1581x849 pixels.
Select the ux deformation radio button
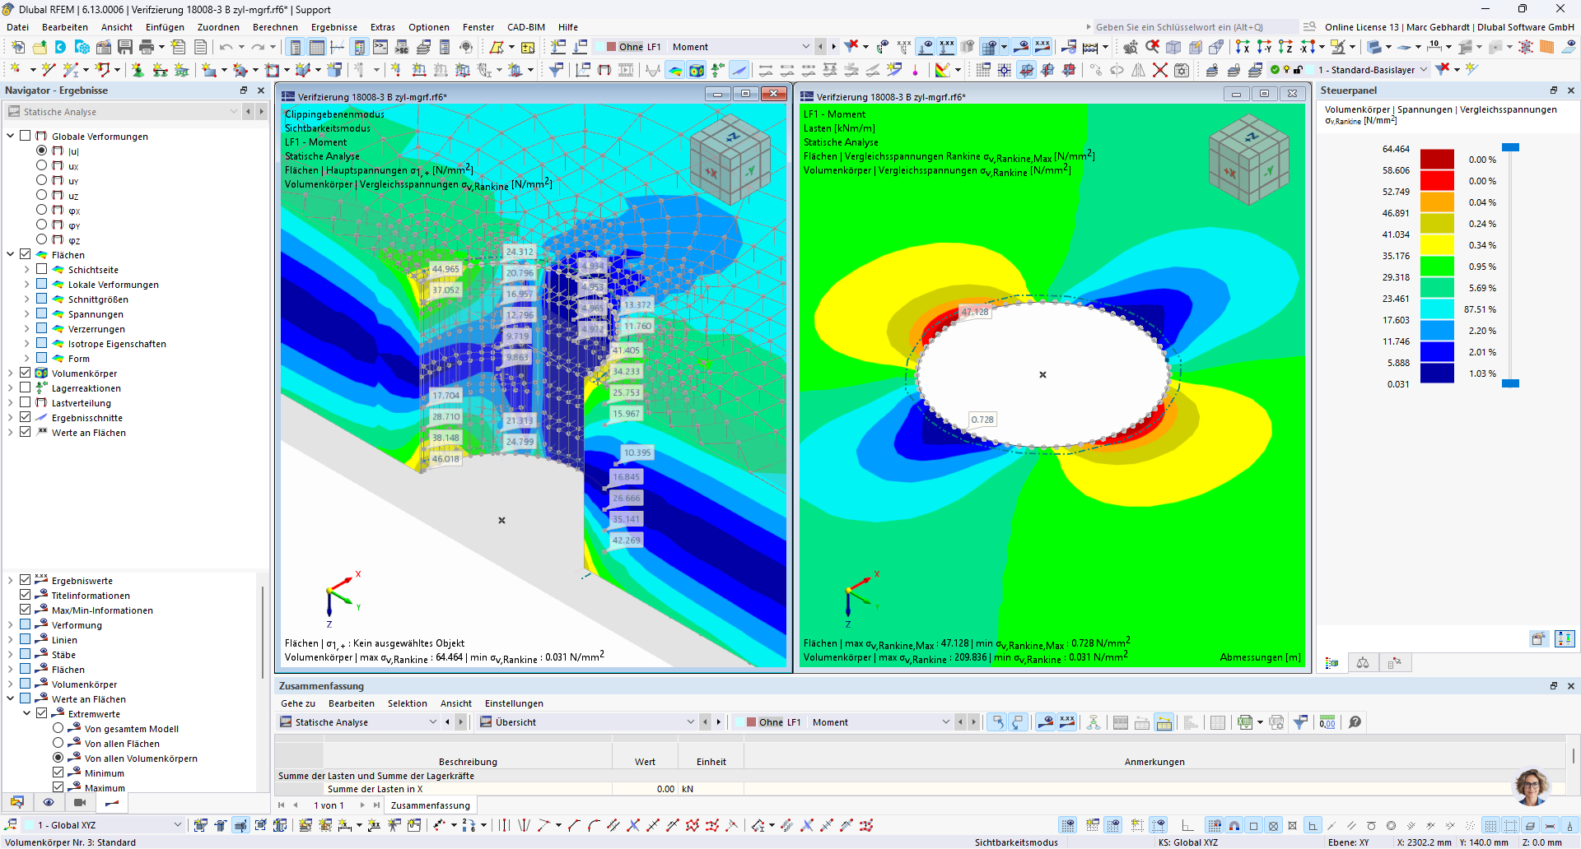click(x=42, y=166)
